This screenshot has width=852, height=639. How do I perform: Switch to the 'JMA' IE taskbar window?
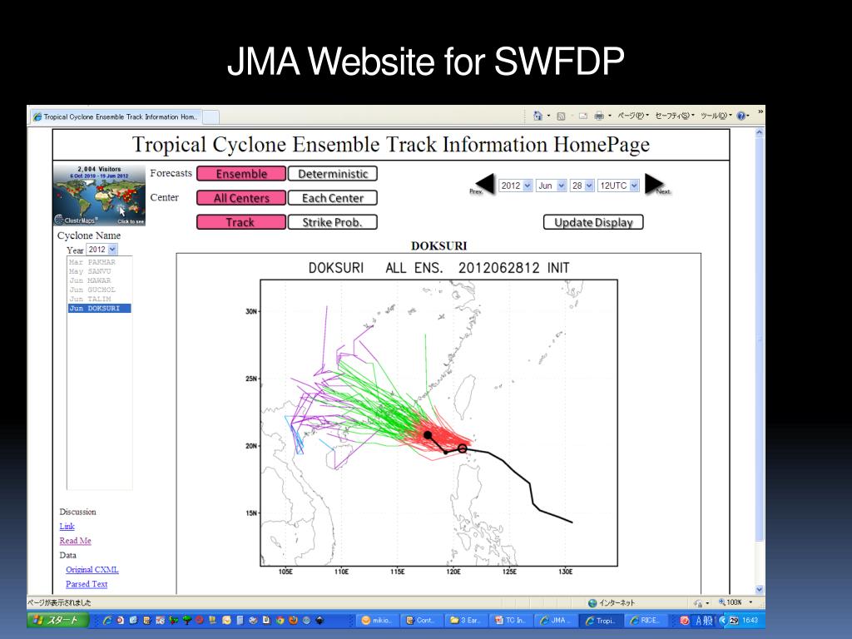pos(556,621)
